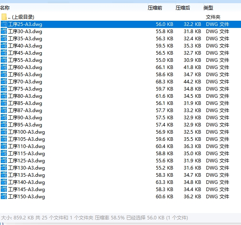
Task: Sort by the 压缩前 column header
Action: [x=155, y=8]
